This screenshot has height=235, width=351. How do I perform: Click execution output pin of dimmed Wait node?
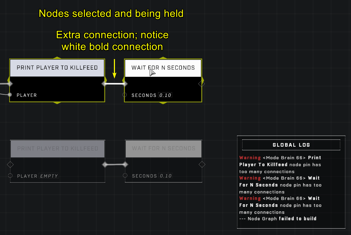pos(202,164)
